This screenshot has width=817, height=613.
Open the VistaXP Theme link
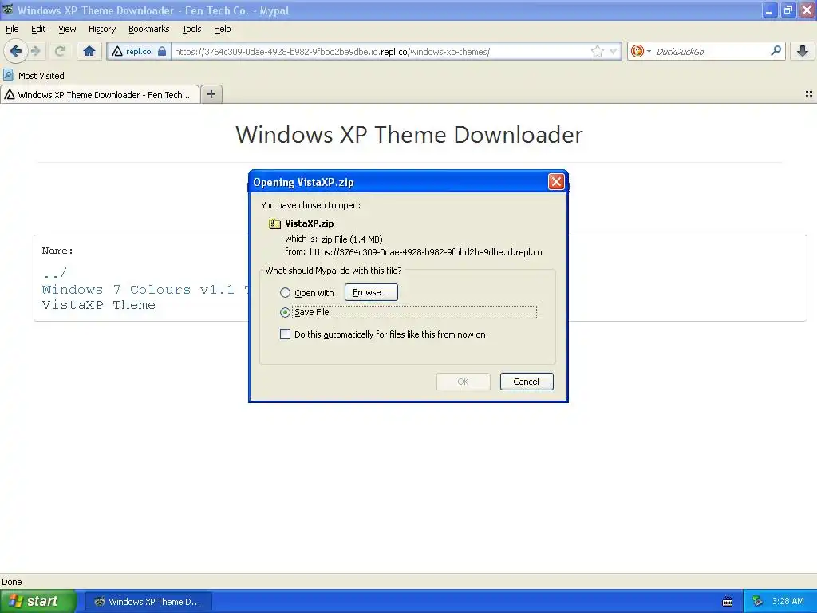click(98, 305)
